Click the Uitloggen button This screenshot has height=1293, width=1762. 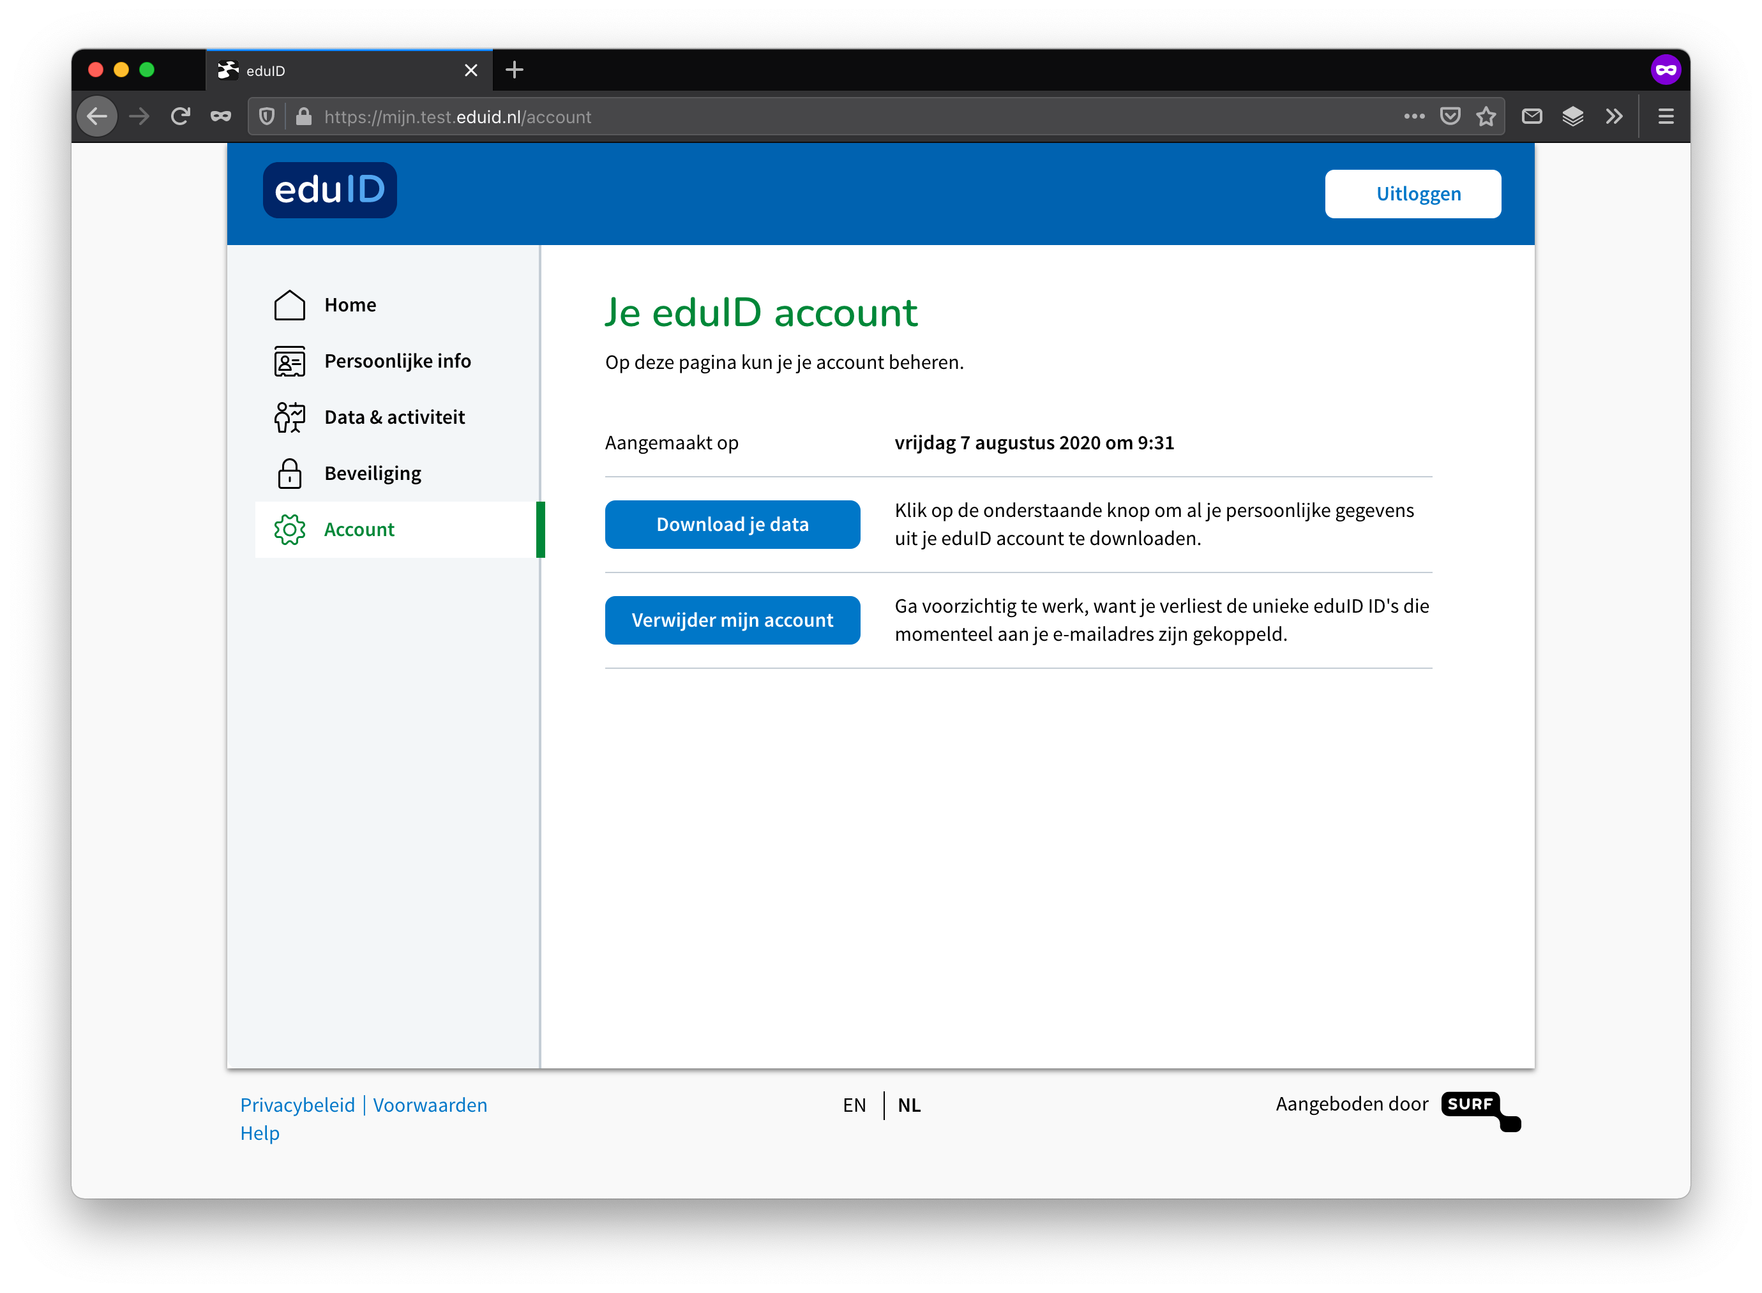coord(1413,194)
